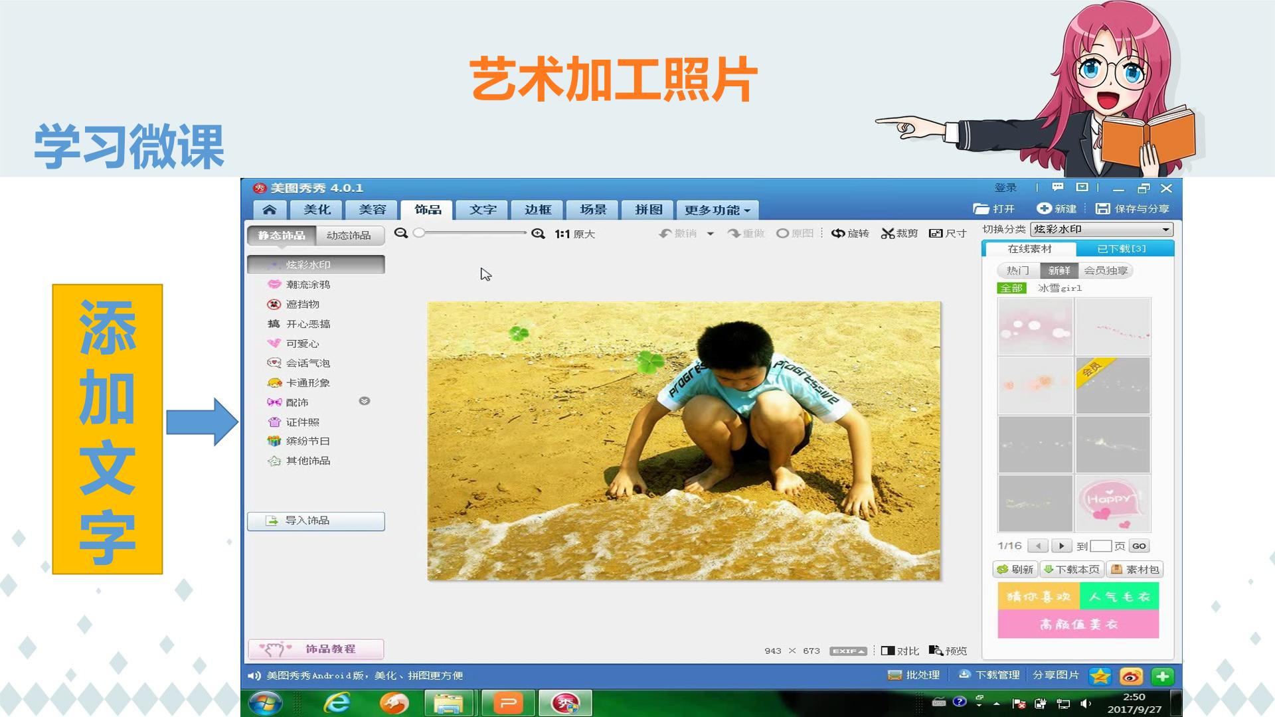The image size is (1275, 717).
Task: Open the 尺寸 size tool
Action: coord(948,234)
